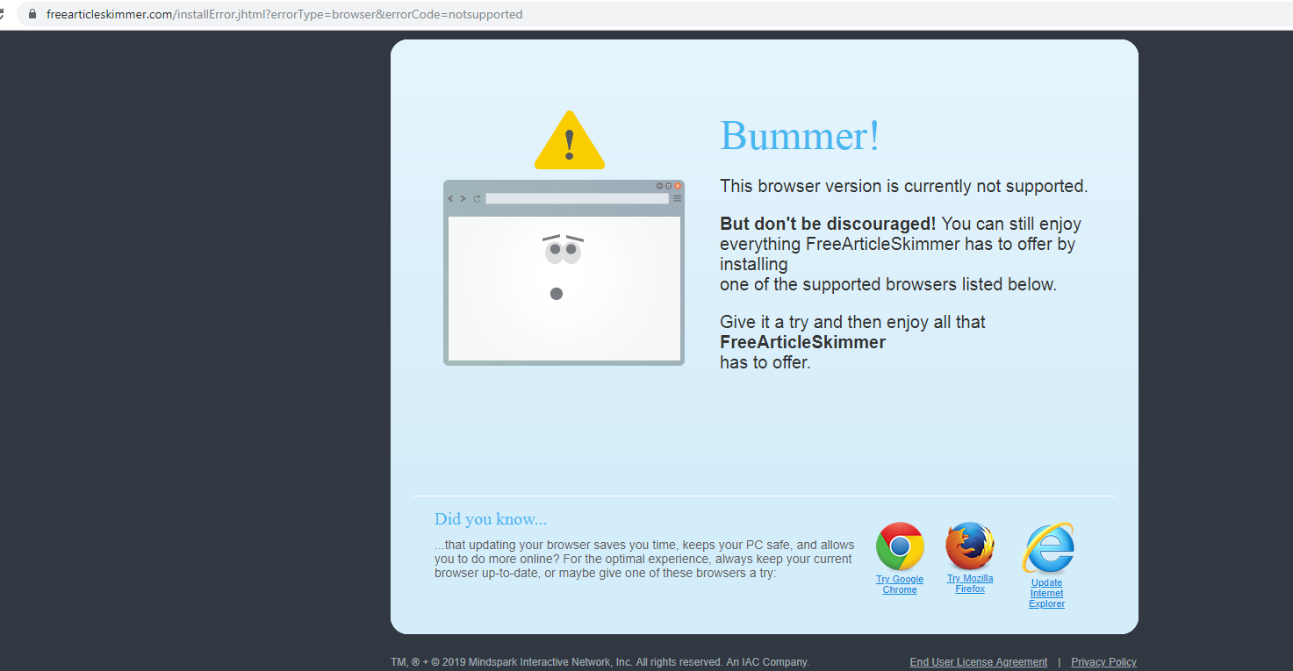The width and height of the screenshot is (1293, 671).
Task: Click the Bummer! heading
Action: tap(800, 136)
